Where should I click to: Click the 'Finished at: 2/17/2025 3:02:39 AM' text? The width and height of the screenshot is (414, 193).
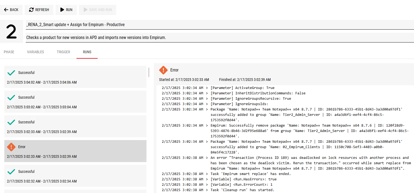245,80
